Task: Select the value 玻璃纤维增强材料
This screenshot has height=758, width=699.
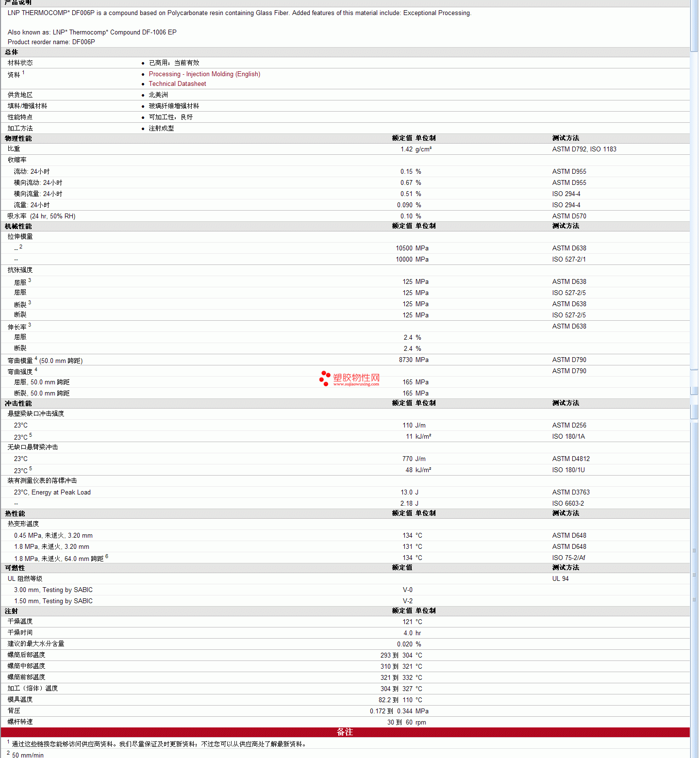Action: [x=174, y=106]
